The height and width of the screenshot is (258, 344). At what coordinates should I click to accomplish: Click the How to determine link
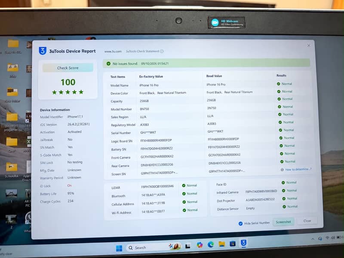298,169
